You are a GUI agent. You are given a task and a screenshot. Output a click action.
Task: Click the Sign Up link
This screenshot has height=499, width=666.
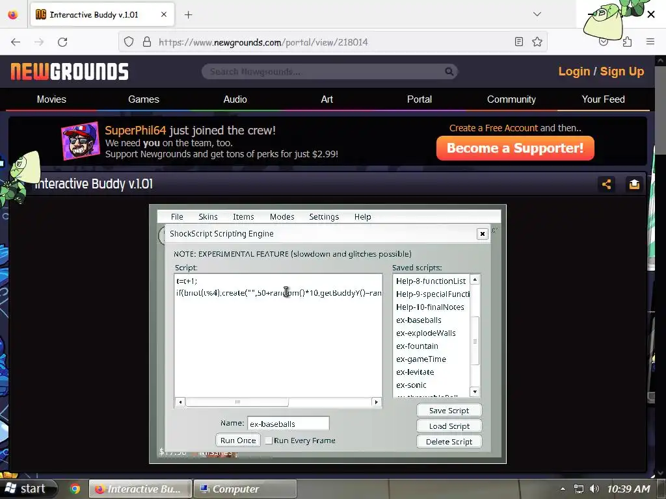(622, 71)
